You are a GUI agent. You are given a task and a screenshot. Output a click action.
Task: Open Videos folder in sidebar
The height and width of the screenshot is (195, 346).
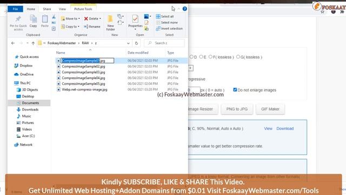[x=24, y=129]
